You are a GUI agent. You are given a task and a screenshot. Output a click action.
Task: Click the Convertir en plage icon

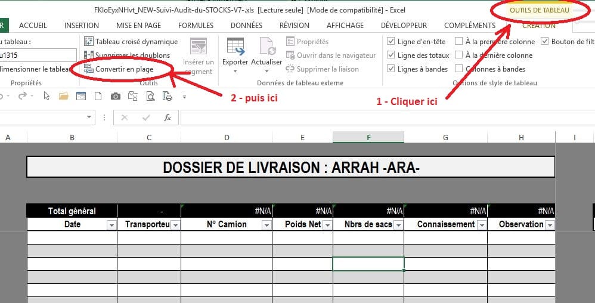88,69
